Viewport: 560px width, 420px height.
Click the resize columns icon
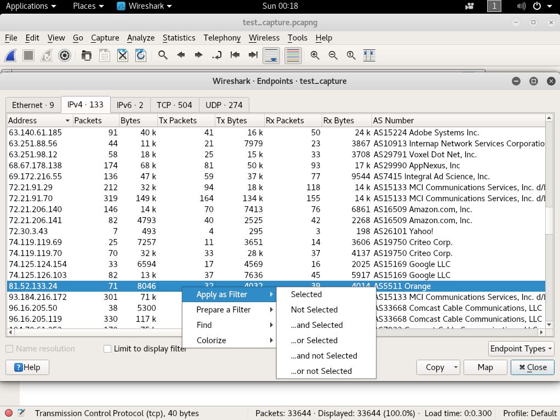click(x=369, y=55)
